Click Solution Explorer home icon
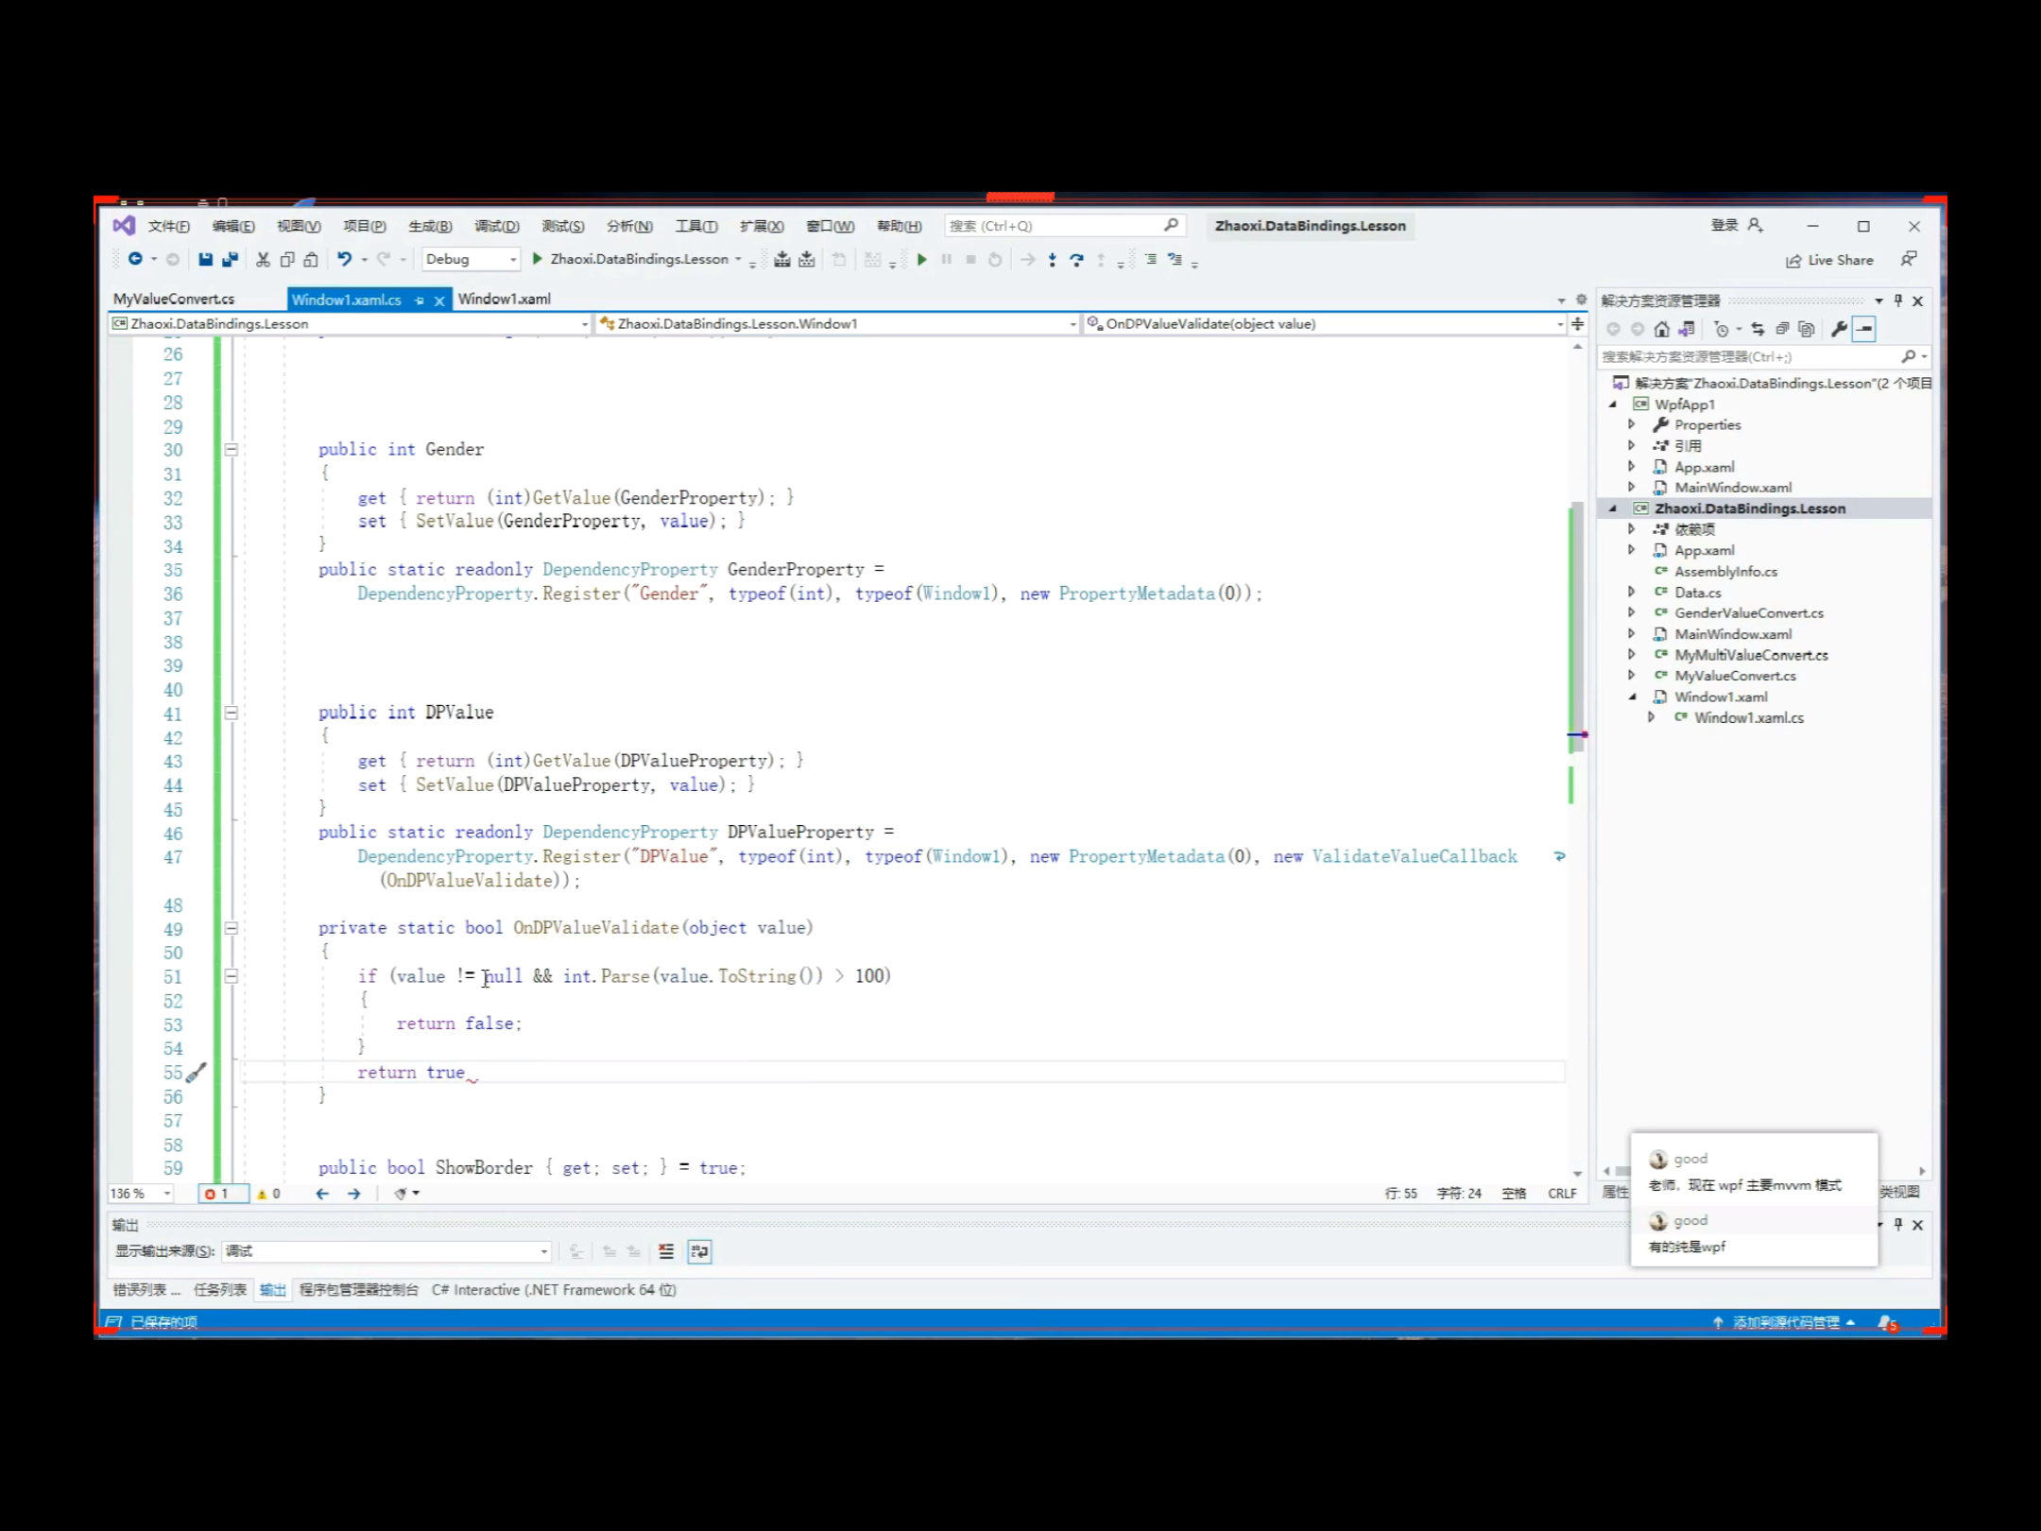2041x1531 pixels. coord(1661,329)
